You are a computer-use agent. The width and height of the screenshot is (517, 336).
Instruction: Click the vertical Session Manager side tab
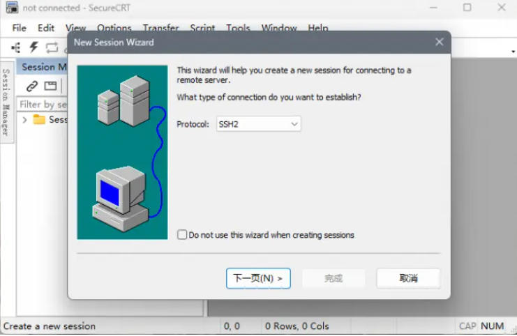point(6,102)
